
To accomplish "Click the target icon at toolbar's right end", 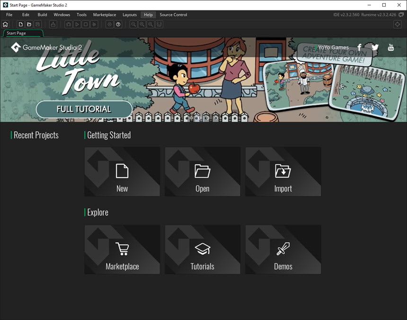I will [x=398, y=25].
